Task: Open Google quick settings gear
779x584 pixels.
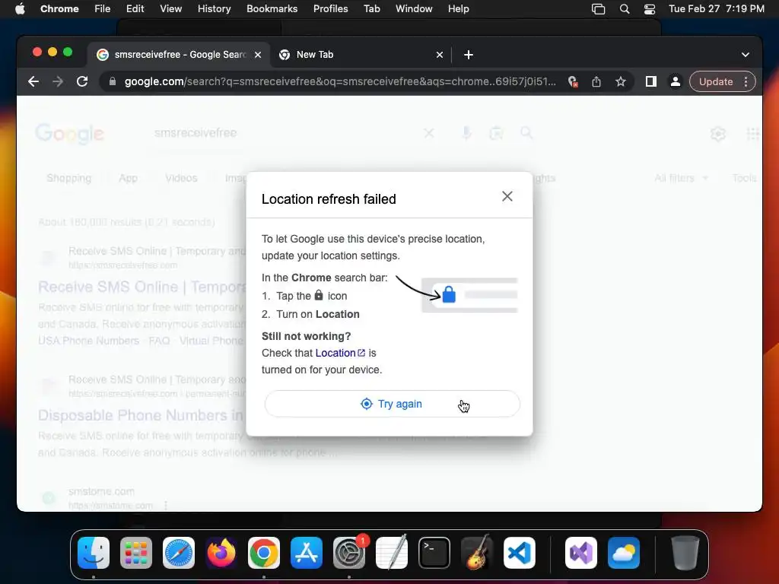Action: [718, 134]
